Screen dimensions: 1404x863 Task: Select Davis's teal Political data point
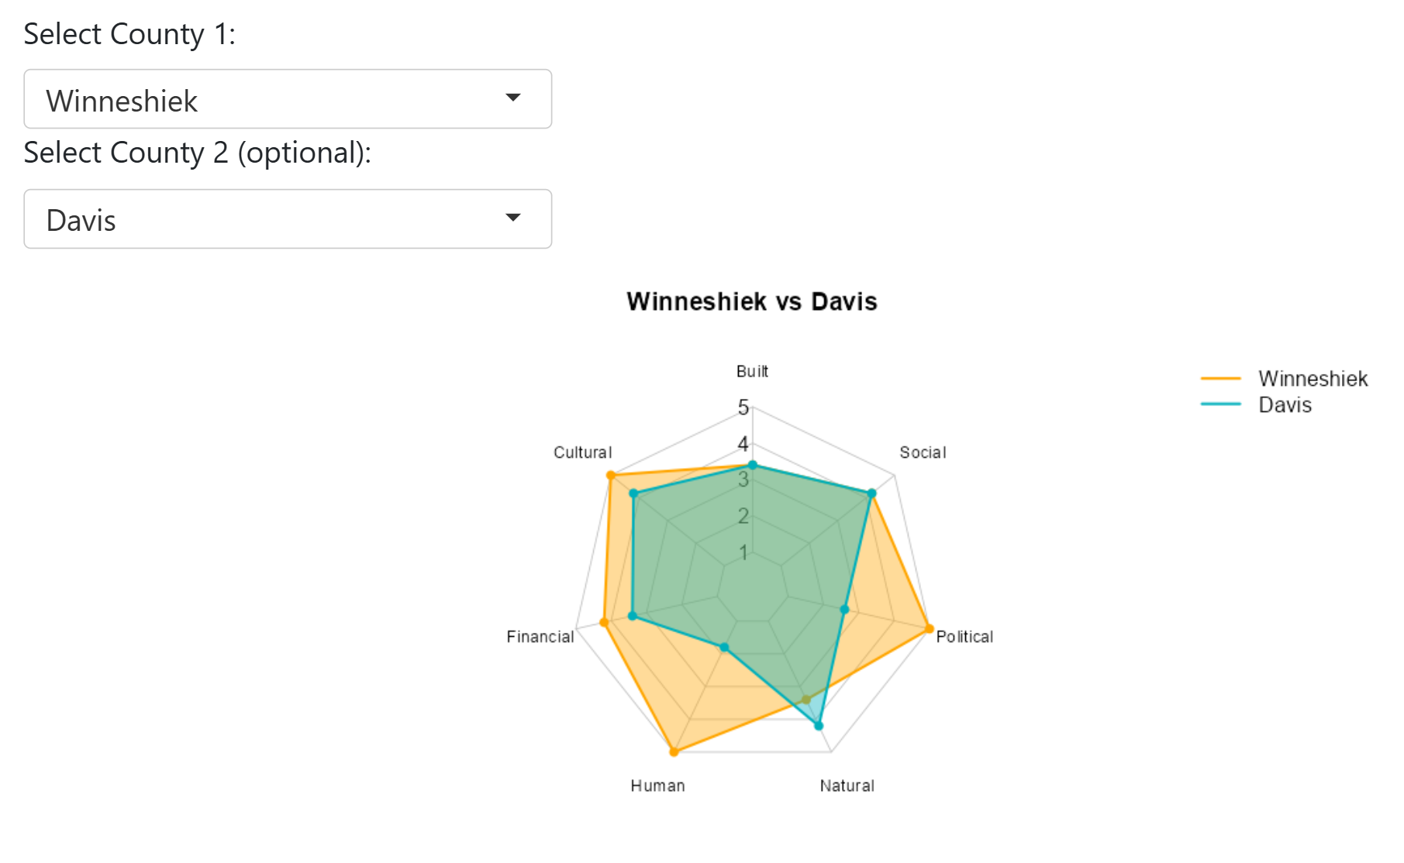tap(845, 610)
